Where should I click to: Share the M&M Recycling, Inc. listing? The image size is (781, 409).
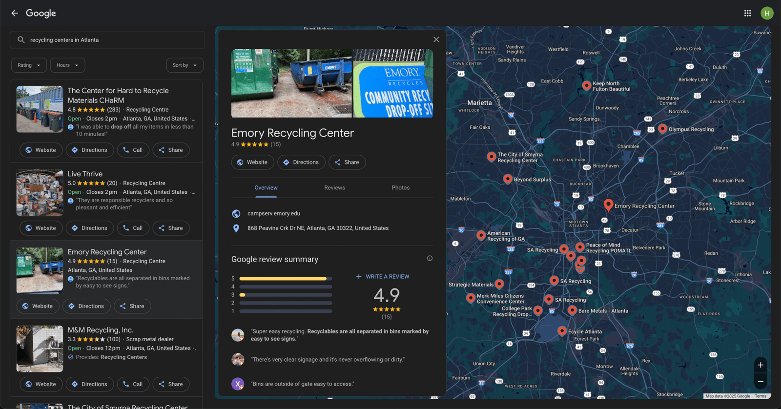coord(171,384)
